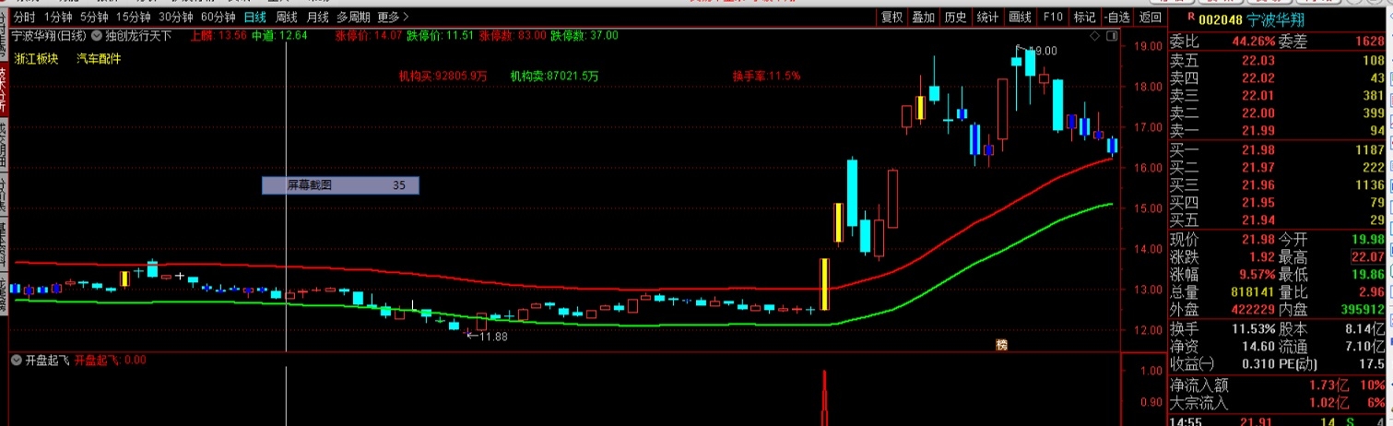Click the 买二 price 21.97
This screenshot has width=1393, height=426.
click(x=1258, y=167)
